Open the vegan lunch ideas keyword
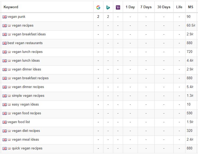This screenshot has width=198, height=155. coord(26,61)
